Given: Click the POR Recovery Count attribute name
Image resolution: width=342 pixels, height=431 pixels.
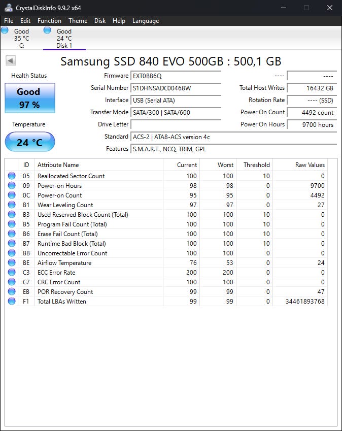Looking at the screenshot, I should (65, 291).
